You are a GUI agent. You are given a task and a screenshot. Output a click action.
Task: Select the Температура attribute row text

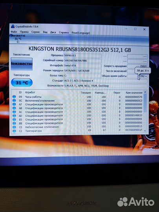coord(33,131)
